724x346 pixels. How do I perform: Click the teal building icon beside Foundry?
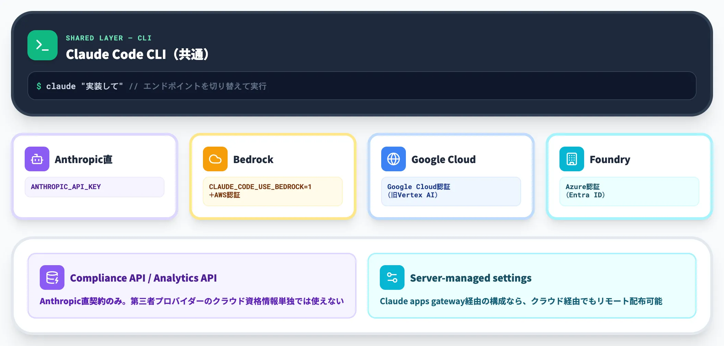point(572,159)
